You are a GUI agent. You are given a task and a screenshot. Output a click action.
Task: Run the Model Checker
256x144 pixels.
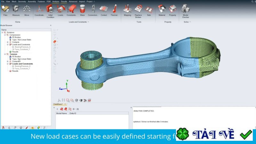click(x=186, y=11)
